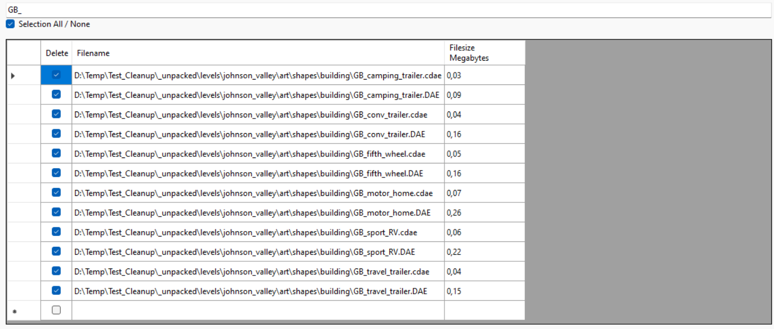Uncheck Delete for GB_travel_trailer.DAE

pos(56,290)
